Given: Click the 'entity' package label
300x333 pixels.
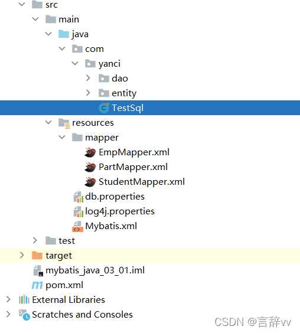Looking at the screenshot, I should (124, 93).
